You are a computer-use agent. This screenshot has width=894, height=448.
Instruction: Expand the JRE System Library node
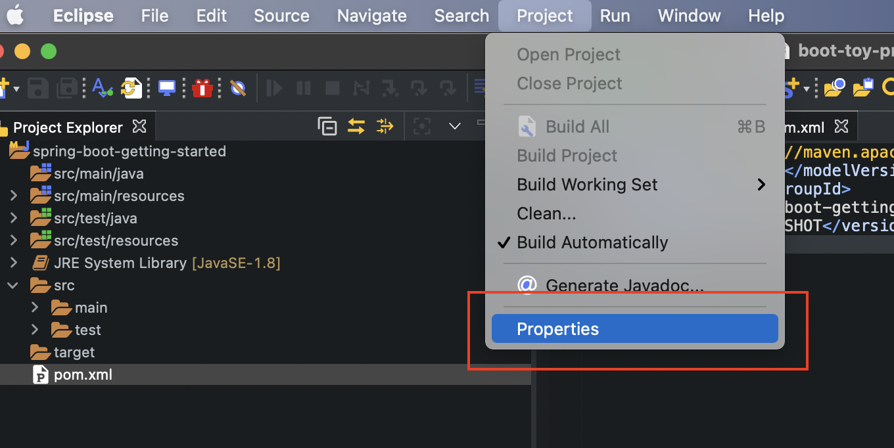tap(13, 263)
